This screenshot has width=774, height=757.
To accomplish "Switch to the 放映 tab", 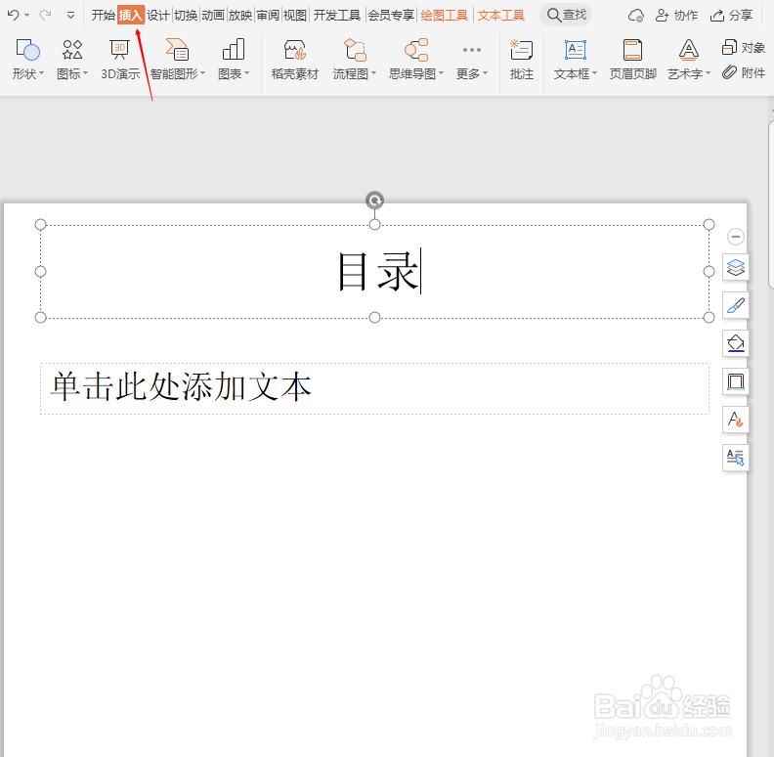I will pyautogui.click(x=240, y=16).
